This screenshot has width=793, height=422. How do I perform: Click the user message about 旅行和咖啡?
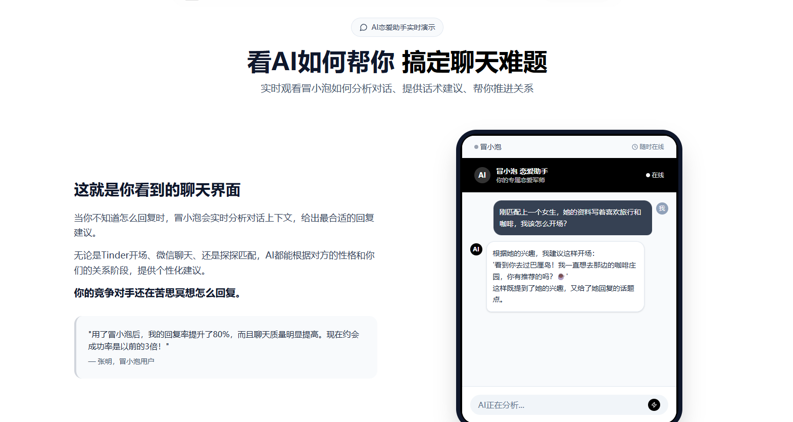(x=572, y=218)
